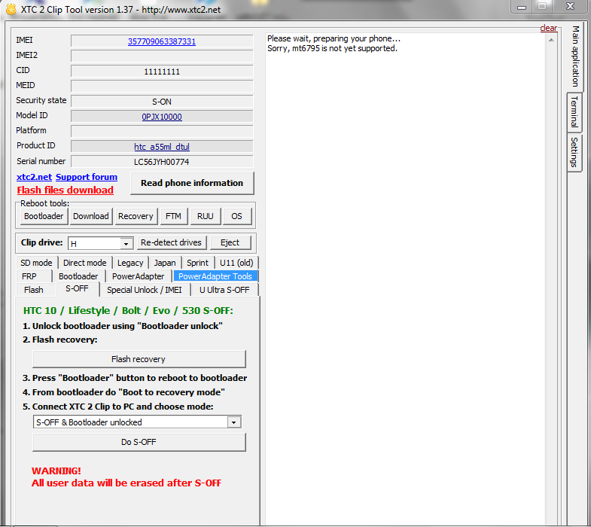Select the S-OFF tab
591x527 pixels.
78,289
